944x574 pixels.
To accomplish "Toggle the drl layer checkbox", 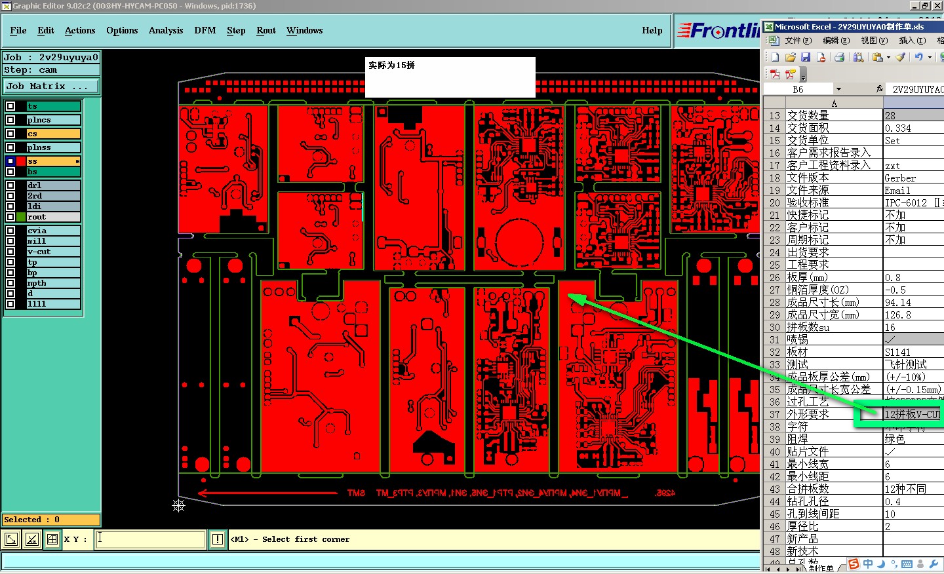I will [x=10, y=185].
